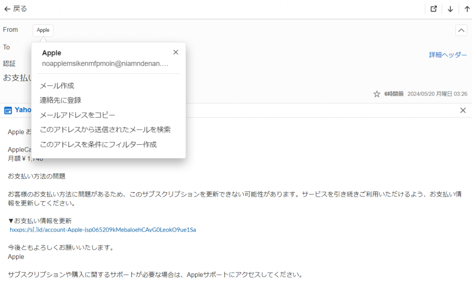Select このアドレスを条件にフィルター作成
The height and width of the screenshot is (284, 472).
pyautogui.click(x=98, y=144)
